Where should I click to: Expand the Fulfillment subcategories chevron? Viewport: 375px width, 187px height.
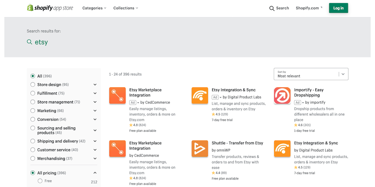[95, 93]
